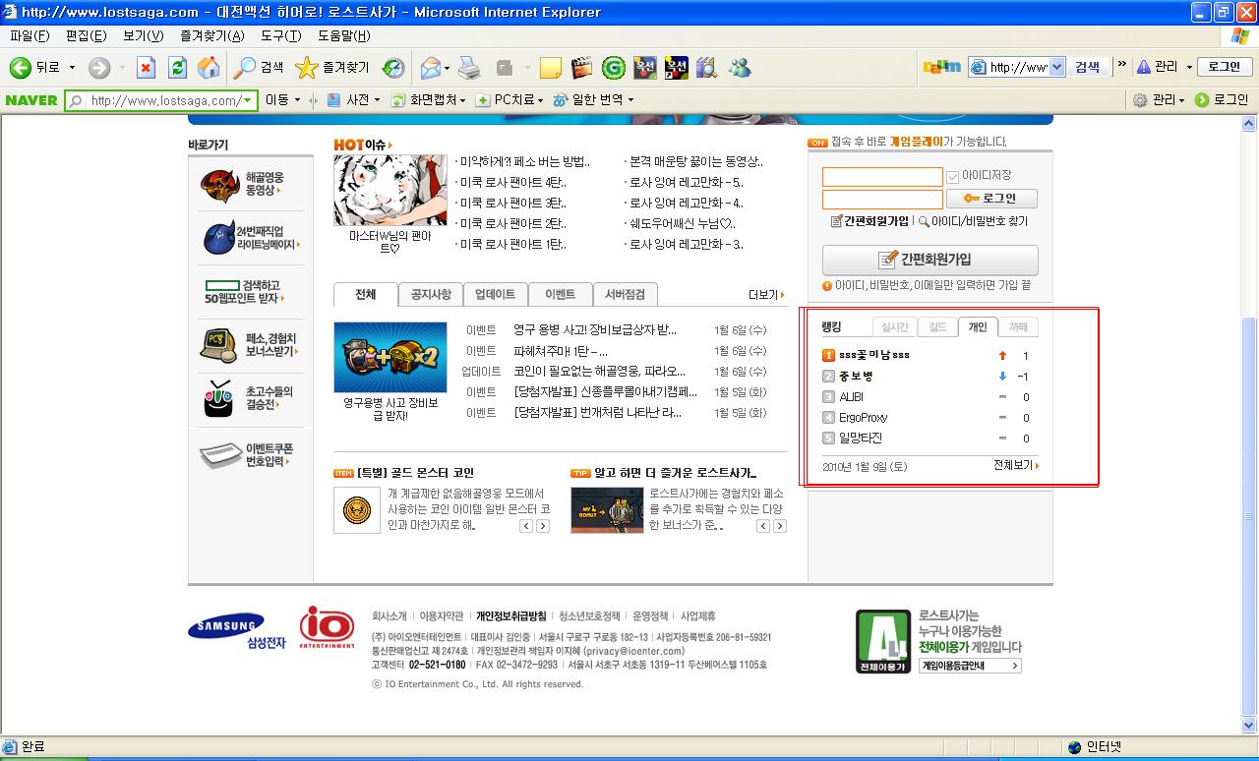Open the 편집(E) menu
Image resolution: width=1259 pixels, height=761 pixels.
pyautogui.click(x=87, y=35)
